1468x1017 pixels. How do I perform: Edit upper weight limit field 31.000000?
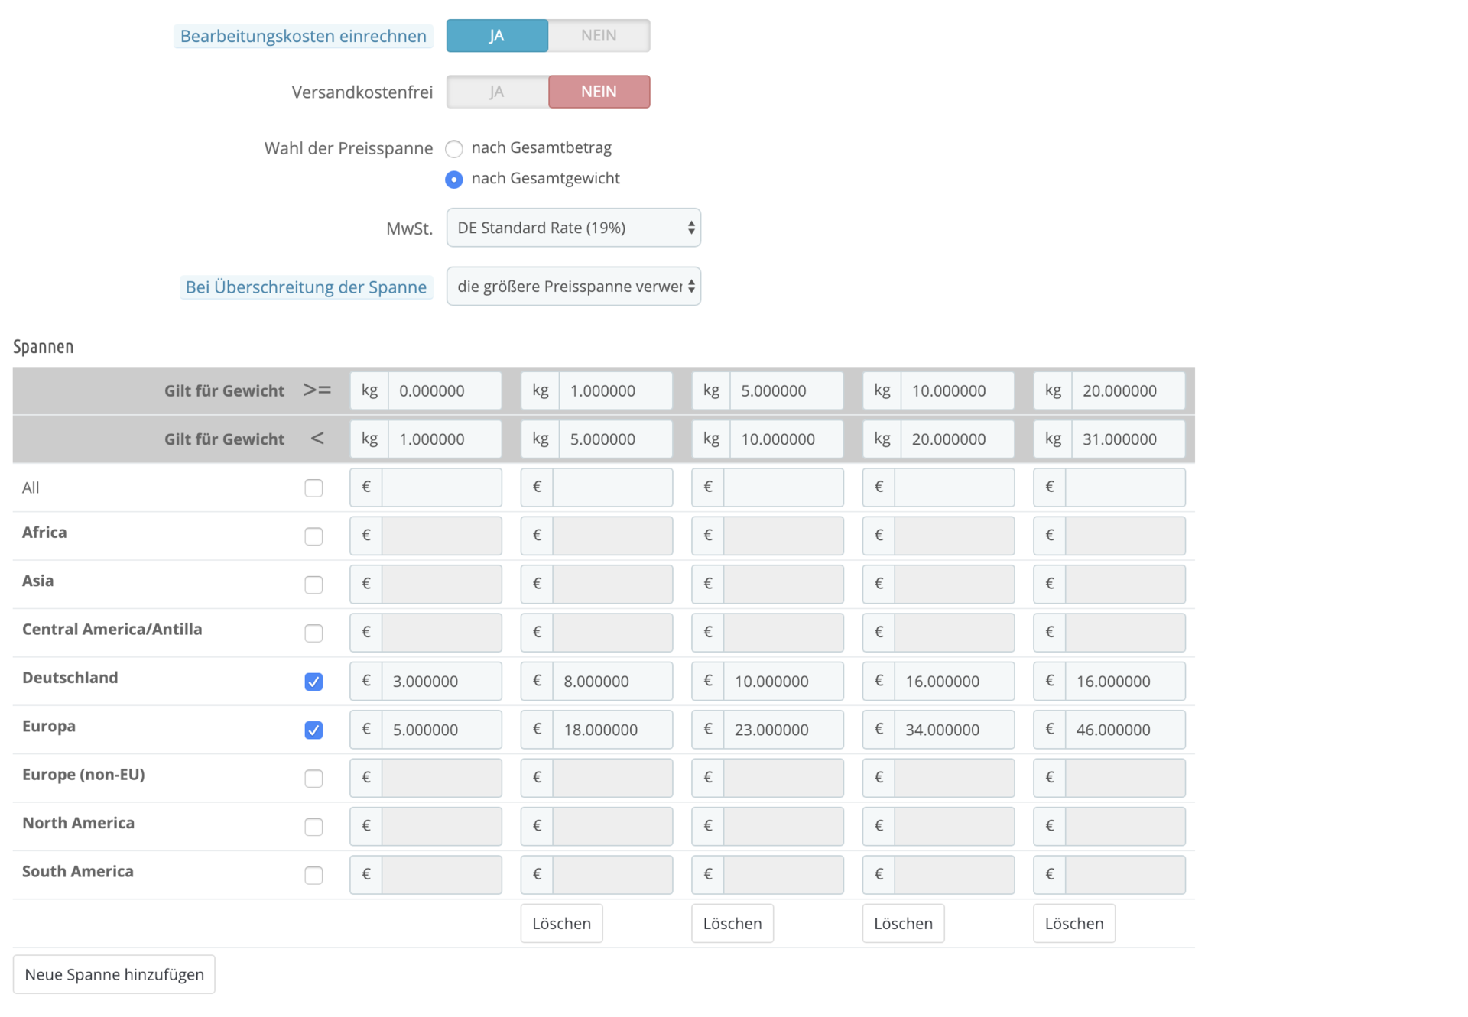point(1128,439)
